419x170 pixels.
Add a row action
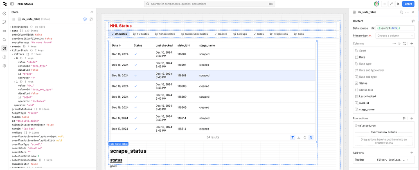412,118
